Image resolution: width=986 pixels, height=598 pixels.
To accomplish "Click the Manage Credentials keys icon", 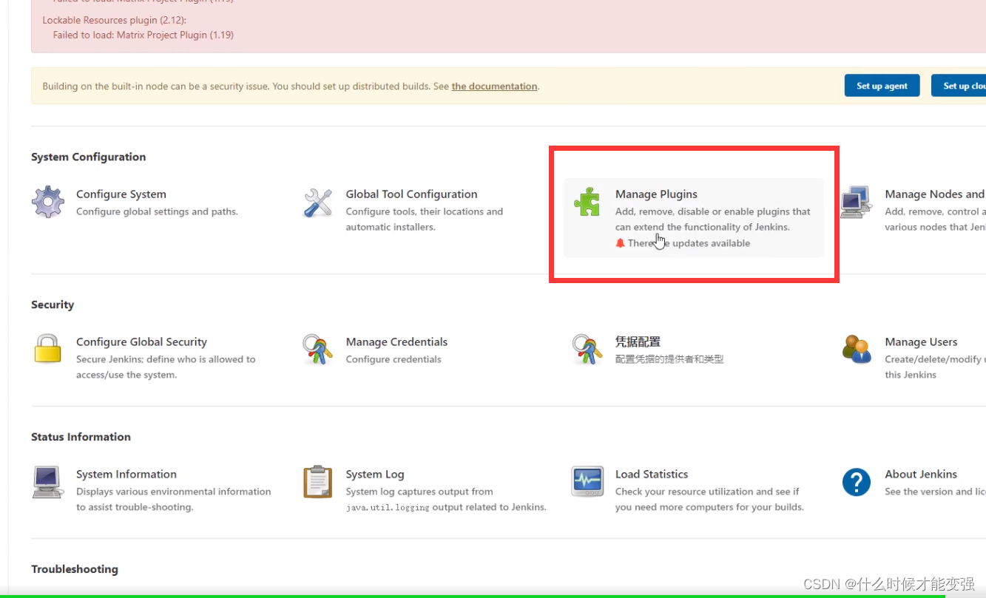I will point(318,350).
